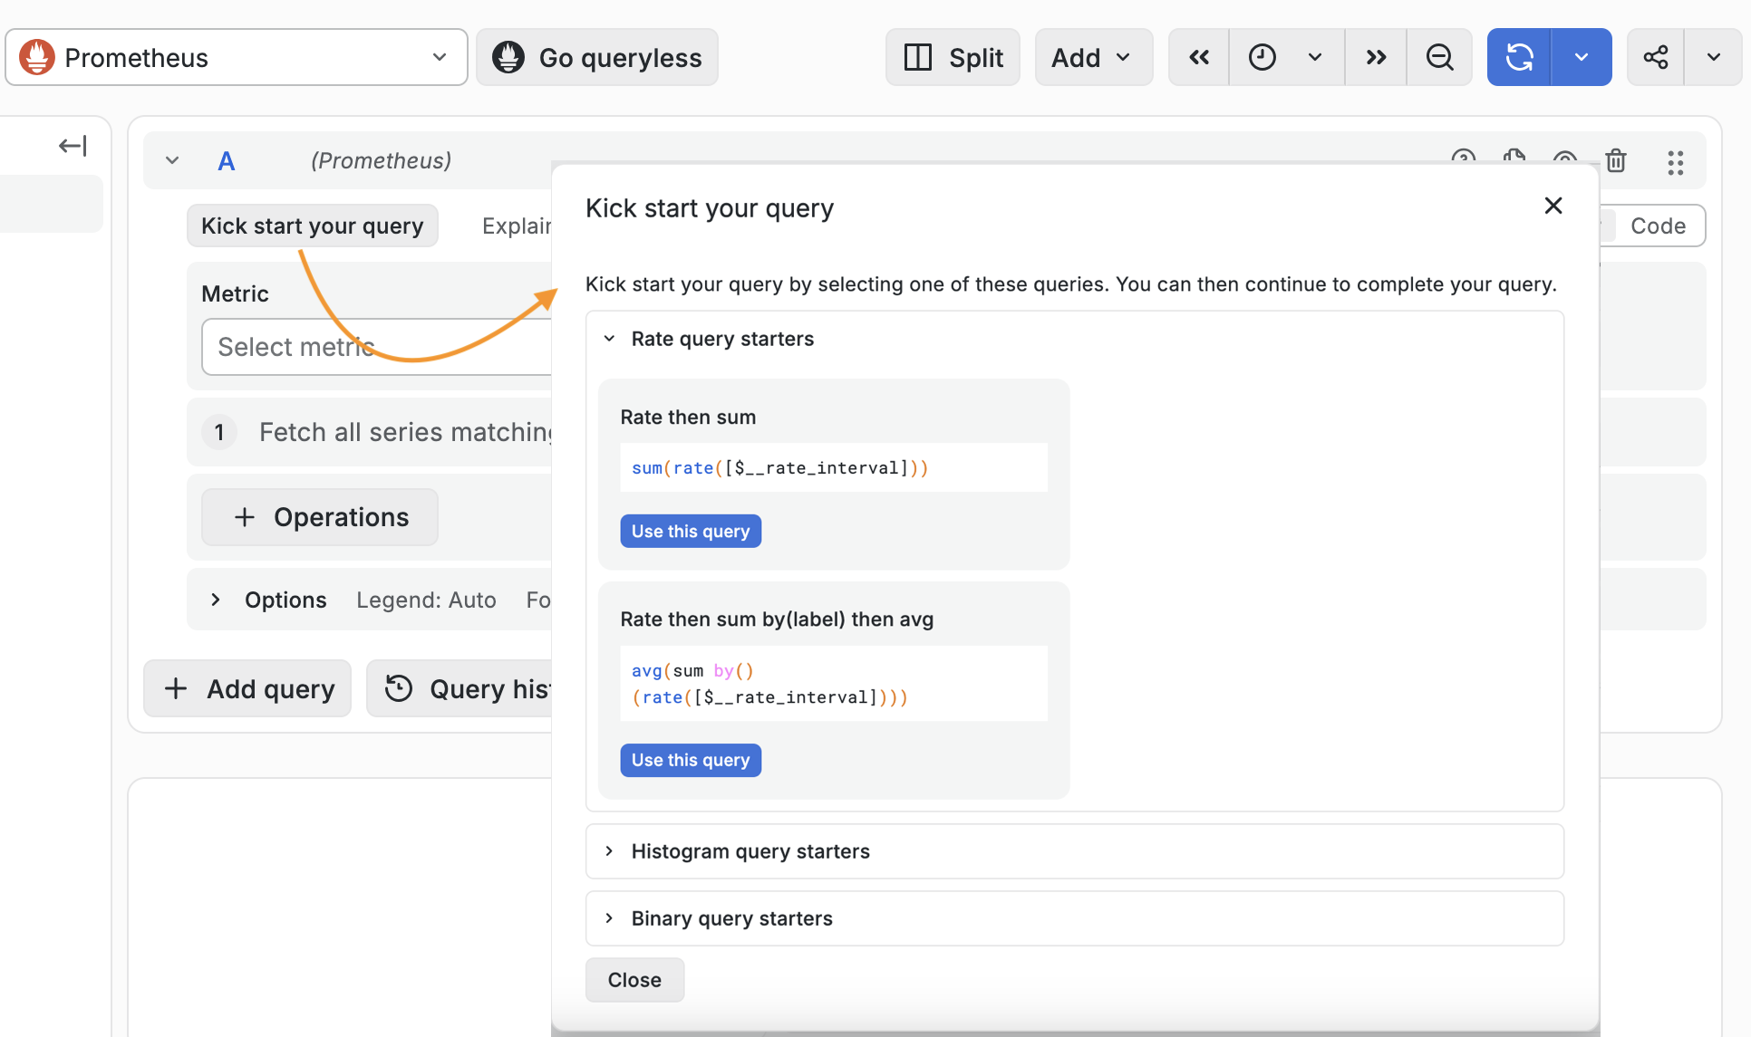Image resolution: width=1751 pixels, height=1037 pixels.
Task: Click the share icon
Action: click(1656, 57)
